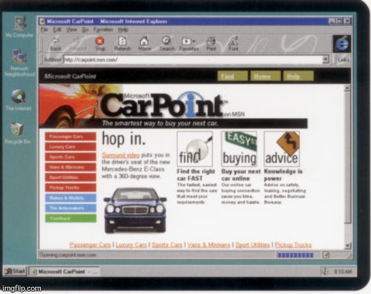Click the 'Find the right car FAST' heading
Image resolution: width=371 pixels, height=294 pixels.
coord(196,174)
